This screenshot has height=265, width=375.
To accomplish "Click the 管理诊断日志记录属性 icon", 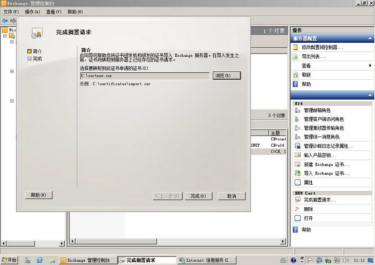I will click(x=298, y=146).
